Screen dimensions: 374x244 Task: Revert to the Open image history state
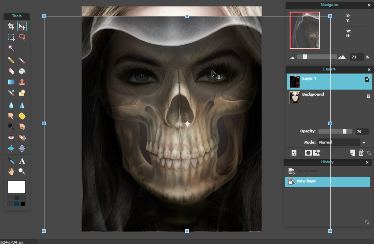328,171
